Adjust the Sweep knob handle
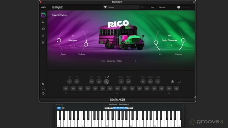The height and width of the screenshot is (128, 228). tap(59, 40)
